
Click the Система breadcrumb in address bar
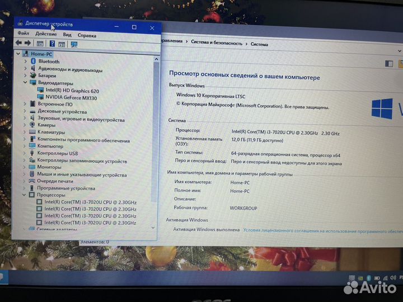pyautogui.click(x=259, y=44)
